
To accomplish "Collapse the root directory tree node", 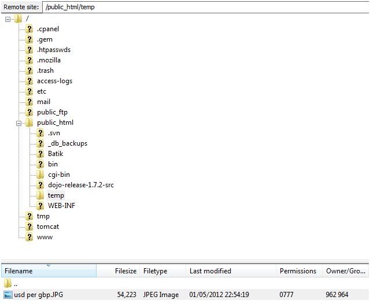I will pyautogui.click(x=8, y=18).
